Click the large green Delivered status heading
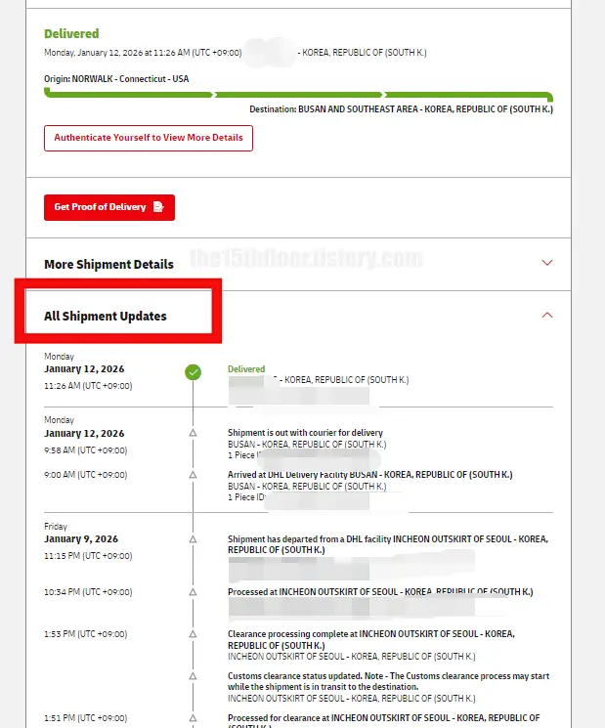This screenshot has height=728, width=605. [x=71, y=34]
